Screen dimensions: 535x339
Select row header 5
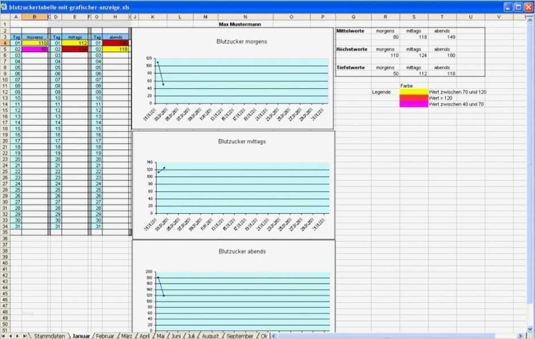click(6, 49)
